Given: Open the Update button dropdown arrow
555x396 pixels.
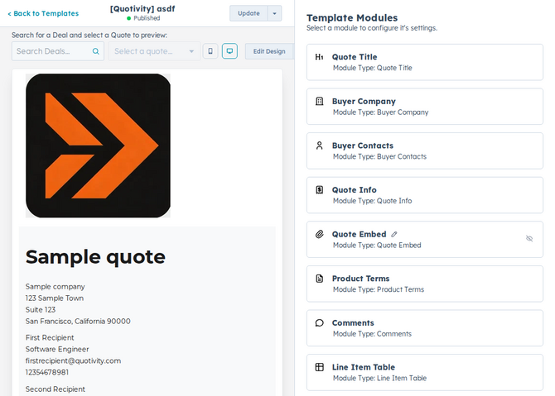Looking at the screenshot, I should coord(274,13).
